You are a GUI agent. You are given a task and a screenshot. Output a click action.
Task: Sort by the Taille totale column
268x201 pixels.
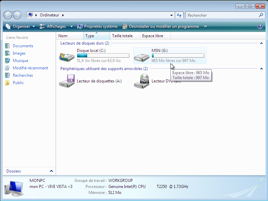click(122, 36)
